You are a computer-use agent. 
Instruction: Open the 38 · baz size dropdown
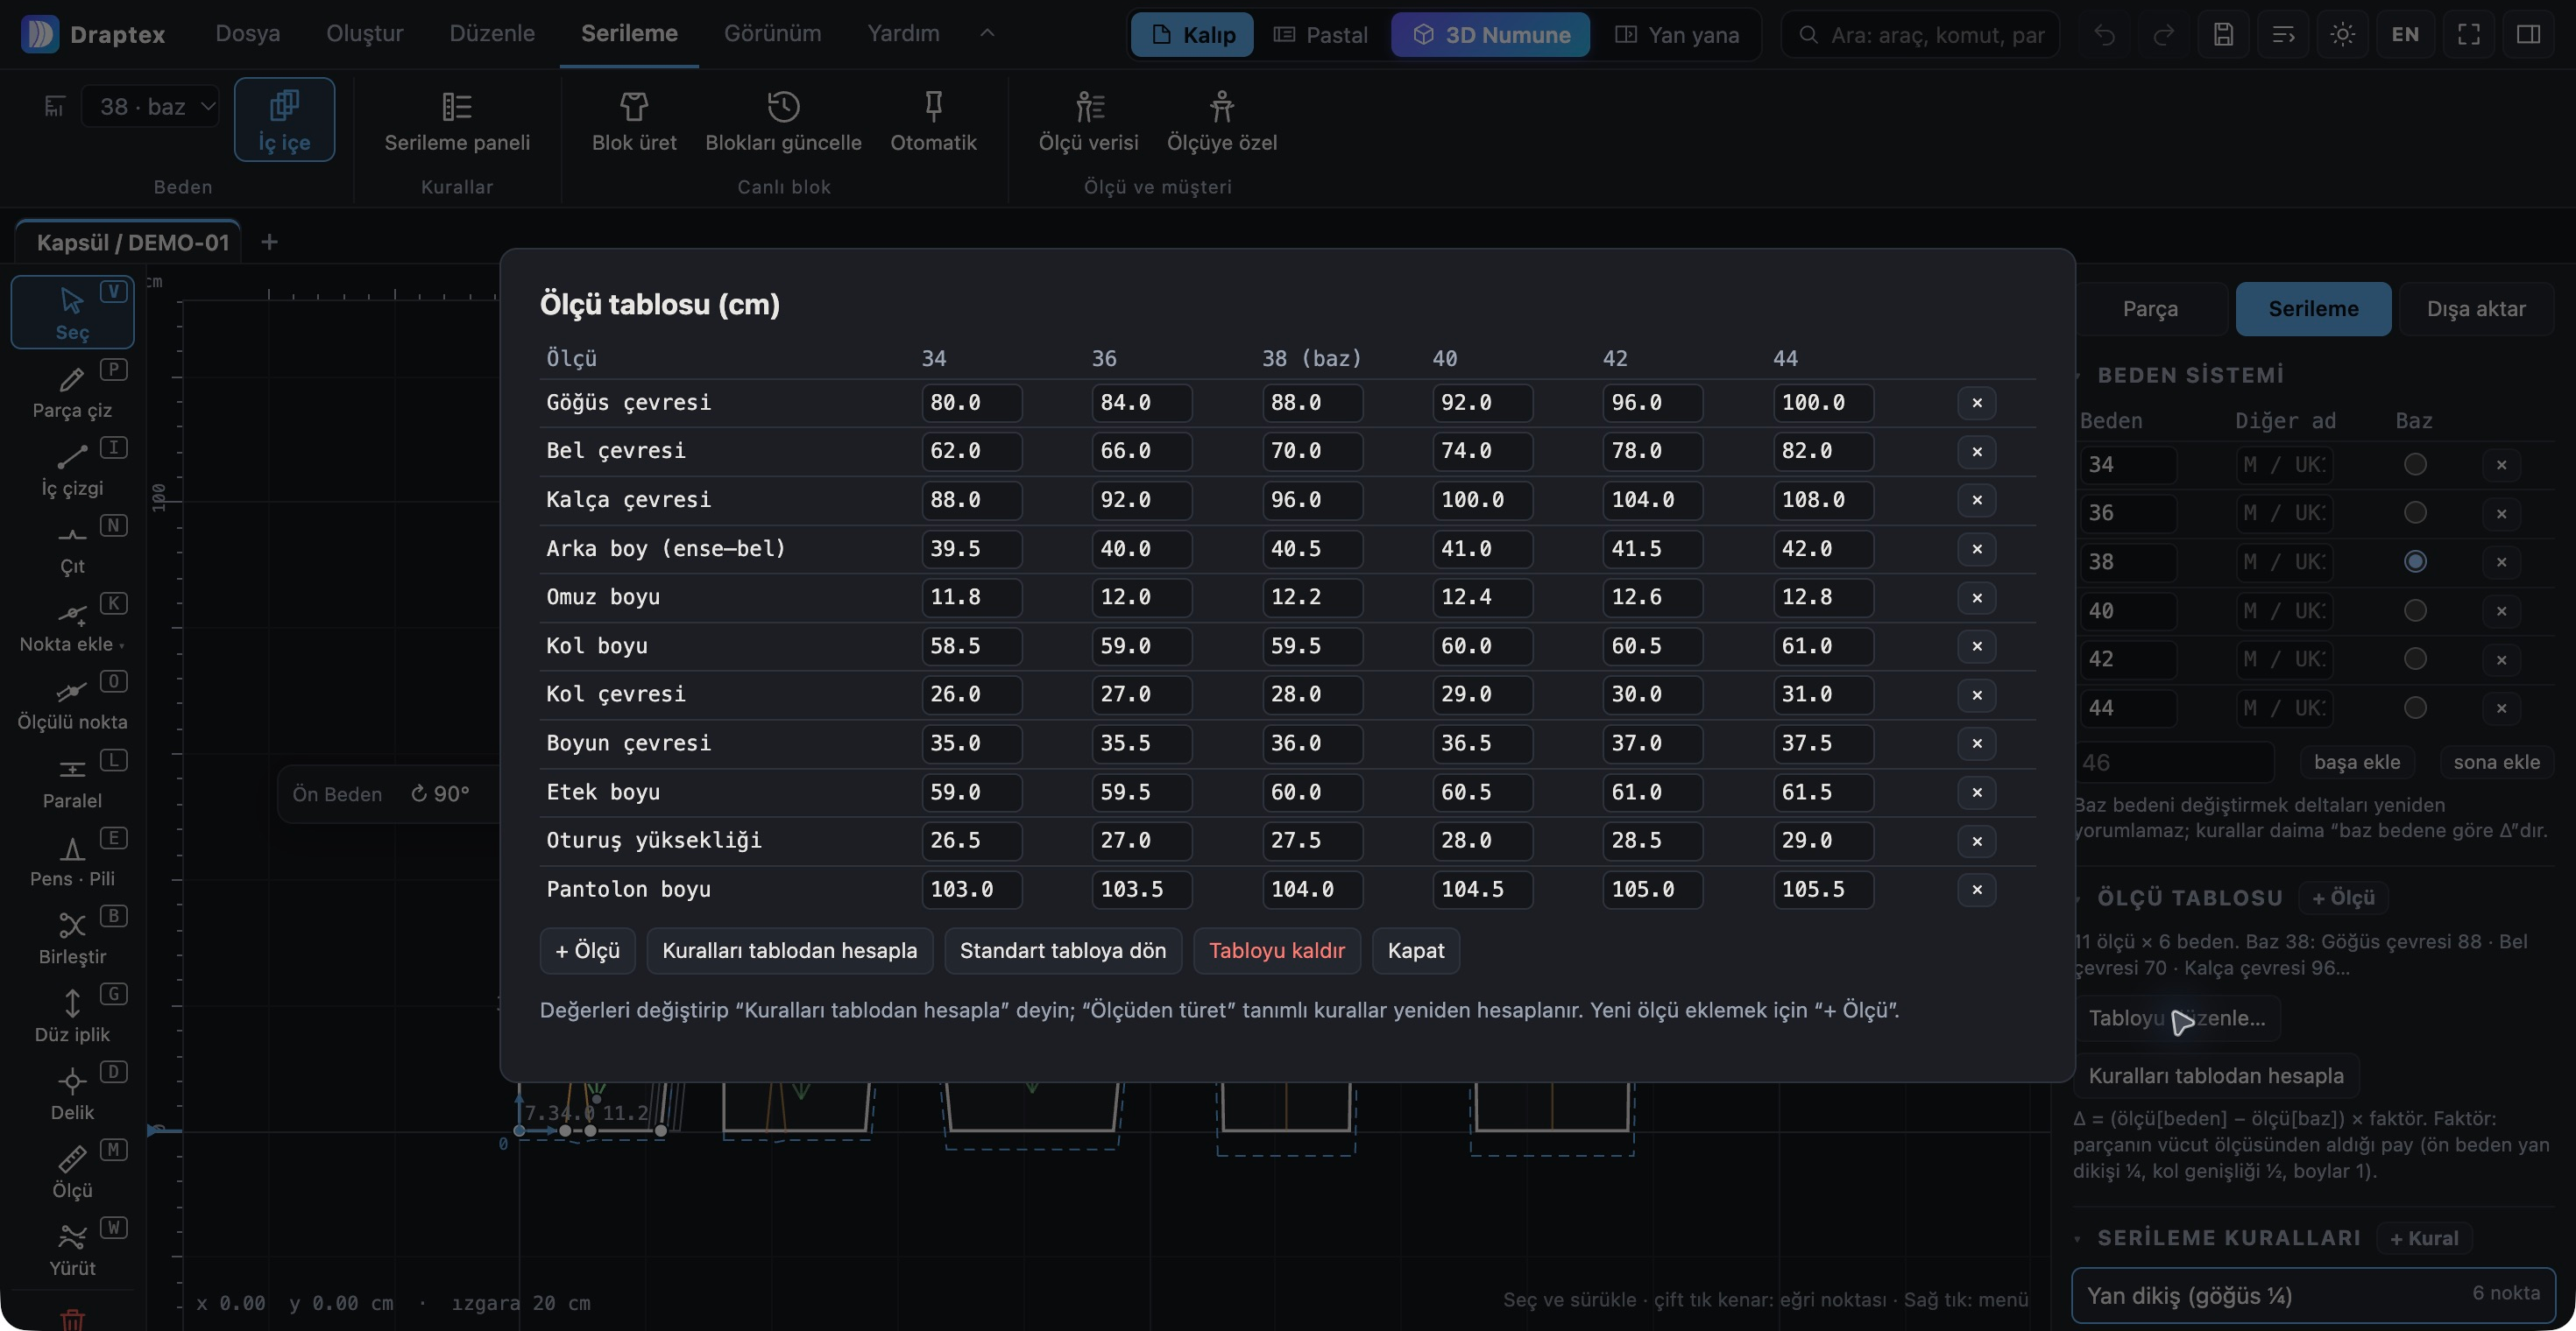pyautogui.click(x=150, y=106)
